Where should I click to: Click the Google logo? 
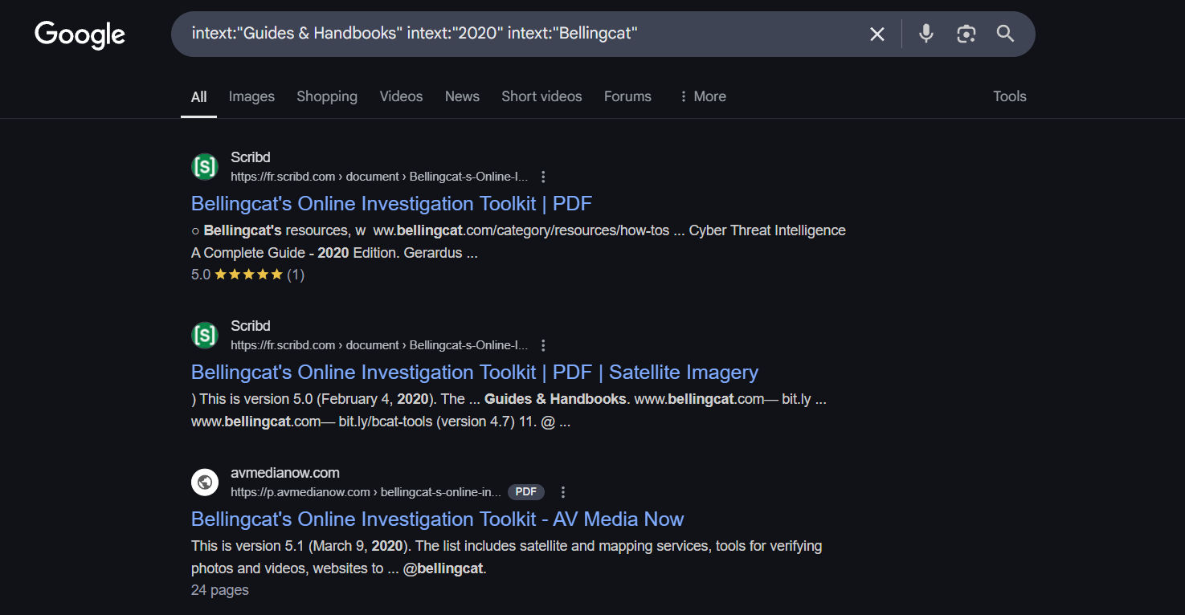[x=80, y=35]
